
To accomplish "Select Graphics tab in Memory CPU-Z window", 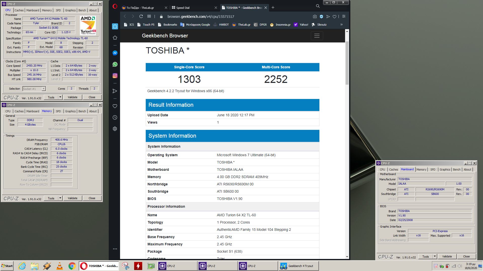I will point(70,111).
